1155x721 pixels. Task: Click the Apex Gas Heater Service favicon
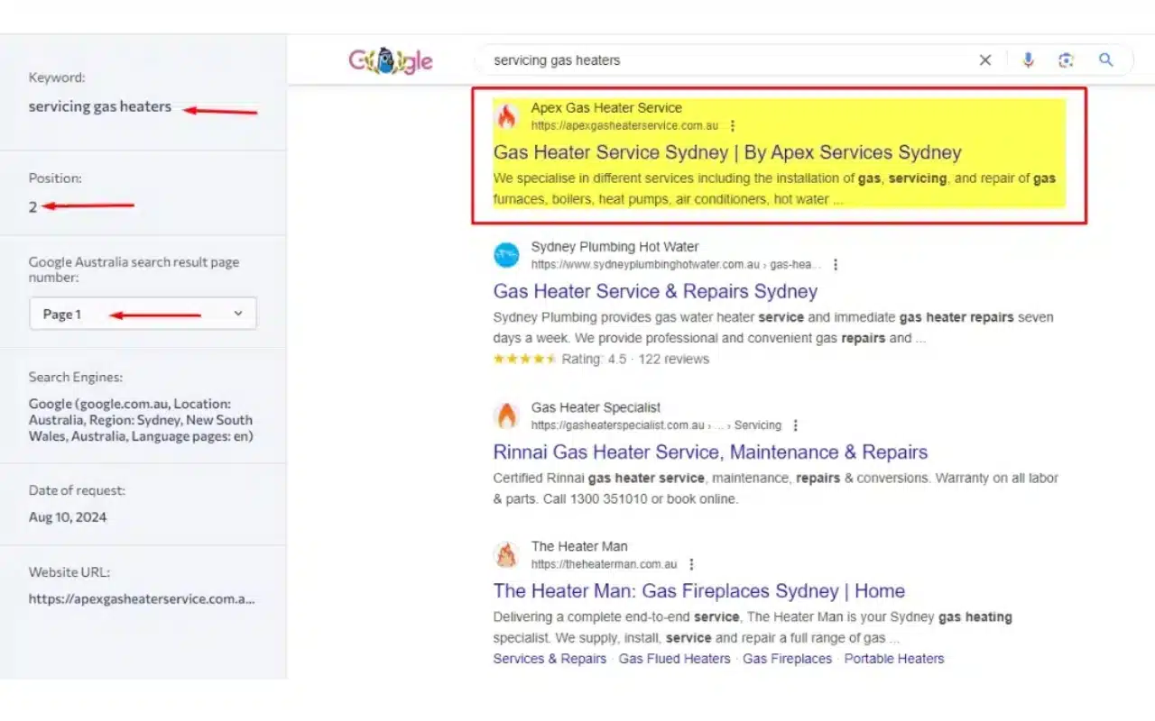tap(506, 116)
